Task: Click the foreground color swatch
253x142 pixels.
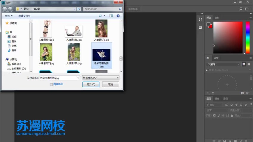Action: tap(208, 24)
